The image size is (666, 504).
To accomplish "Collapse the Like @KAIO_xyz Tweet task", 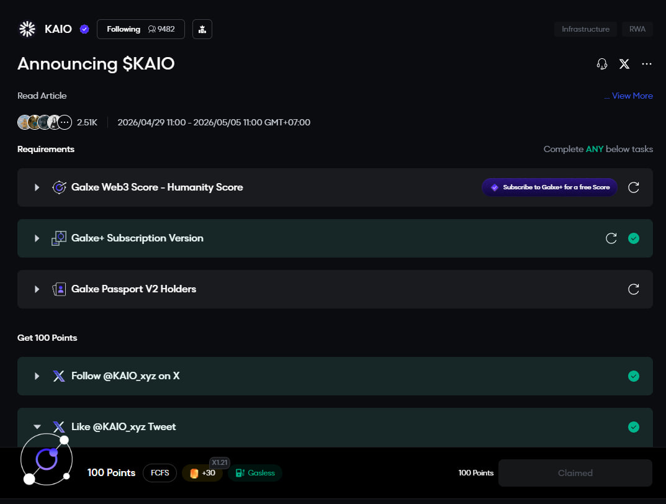I will [37, 427].
